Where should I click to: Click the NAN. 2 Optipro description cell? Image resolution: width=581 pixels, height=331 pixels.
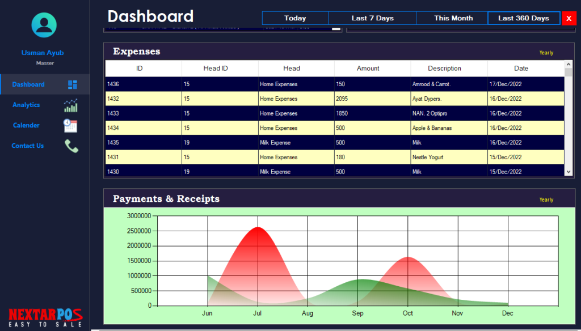tap(449, 113)
